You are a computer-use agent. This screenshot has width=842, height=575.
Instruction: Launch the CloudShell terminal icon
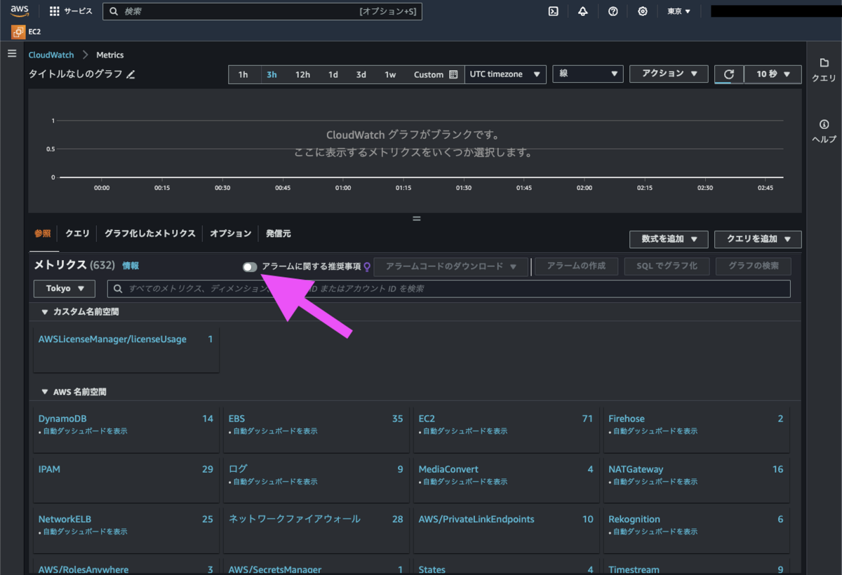(553, 11)
